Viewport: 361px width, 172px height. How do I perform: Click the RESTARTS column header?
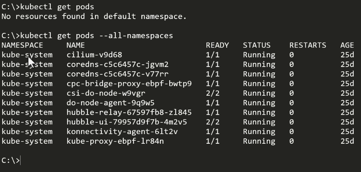(308, 45)
